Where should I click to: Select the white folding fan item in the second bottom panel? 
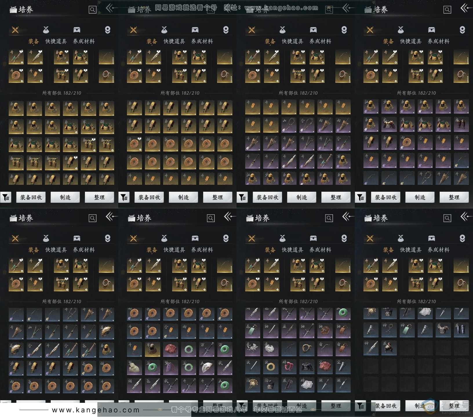coord(206,368)
